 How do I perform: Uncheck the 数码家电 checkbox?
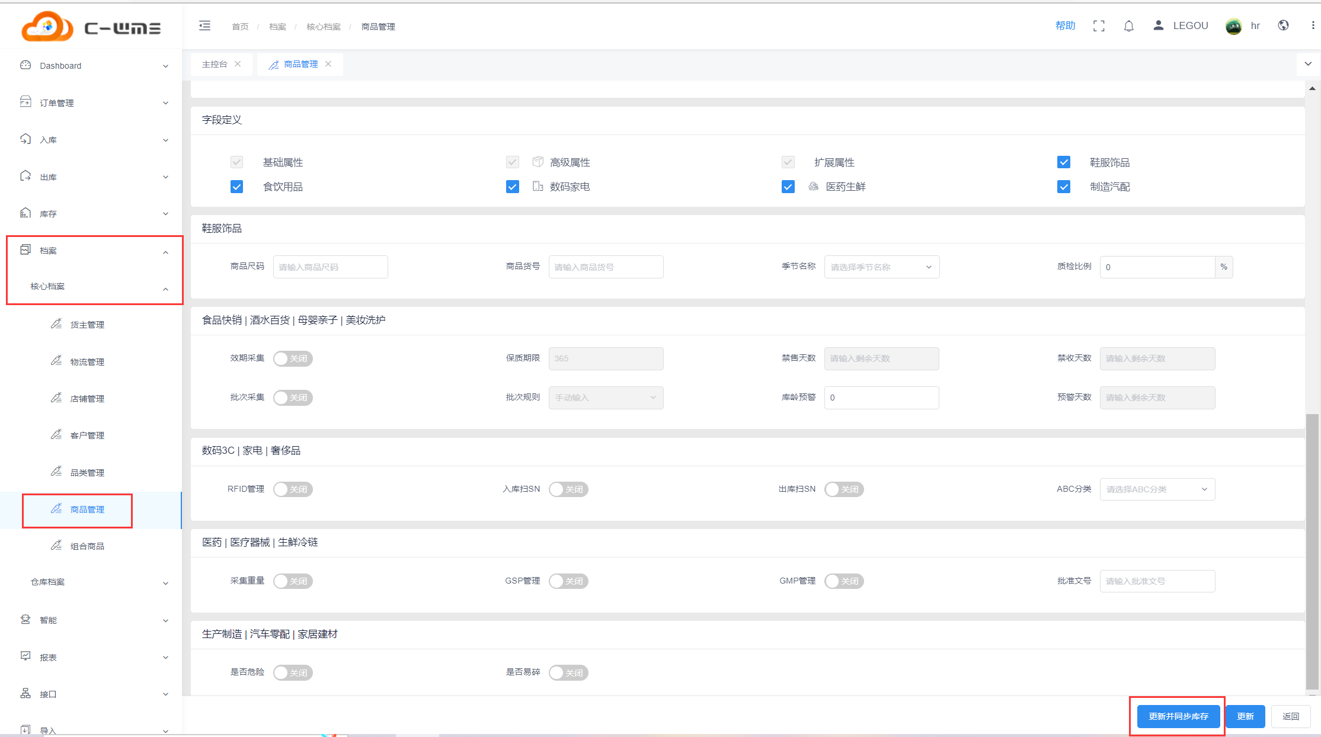(513, 187)
